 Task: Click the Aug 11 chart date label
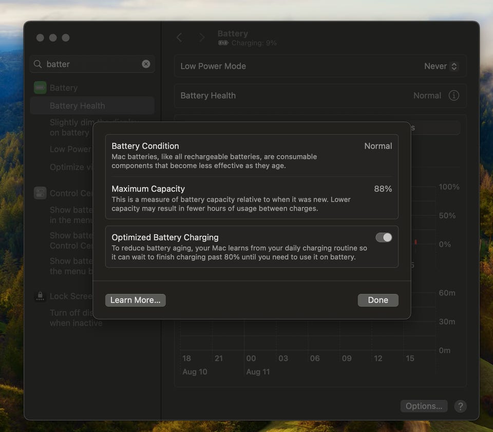[258, 372]
